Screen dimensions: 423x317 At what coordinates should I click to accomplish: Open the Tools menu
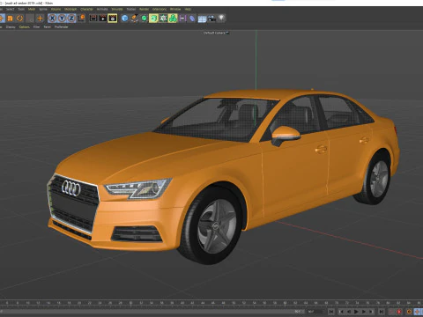coord(21,9)
